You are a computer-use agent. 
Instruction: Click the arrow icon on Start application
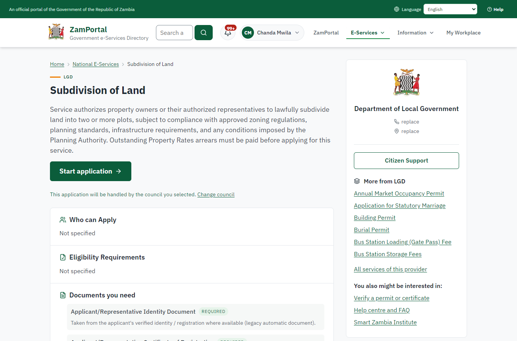pyautogui.click(x=118, y=171)
